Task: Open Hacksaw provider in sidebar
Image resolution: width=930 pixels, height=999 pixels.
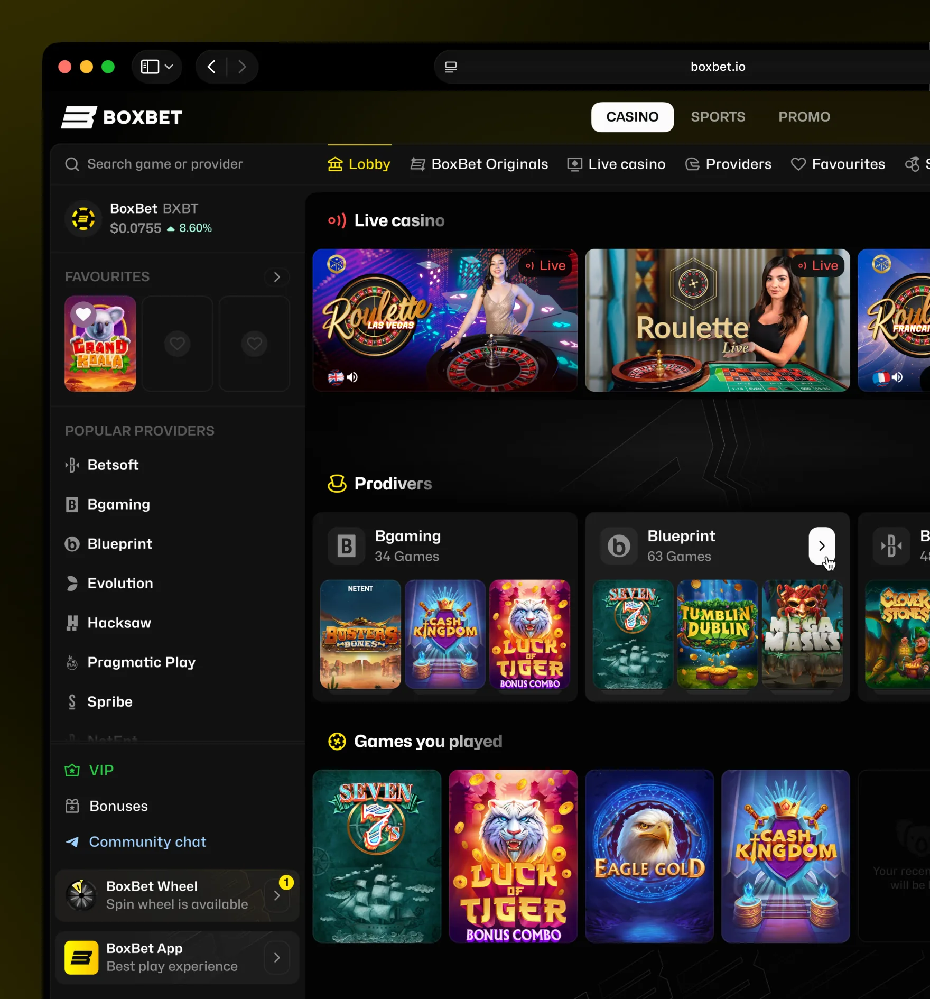Action: [x=108, y=623]
